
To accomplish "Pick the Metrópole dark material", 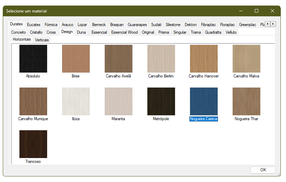I will coord(161,101).
